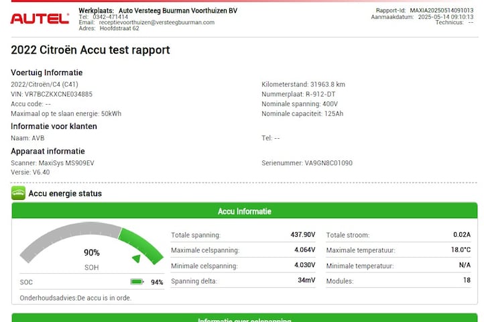Click the Informatie voor klanten heading

click(x=54, y=126)
